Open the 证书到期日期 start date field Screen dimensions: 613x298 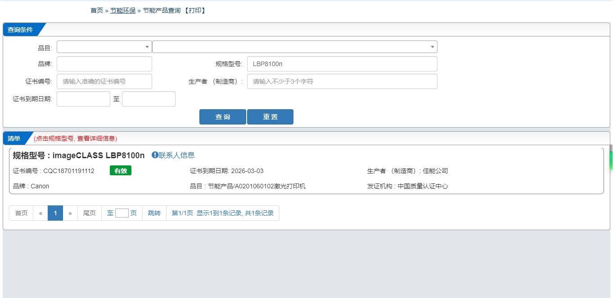(x=83, y=99)
